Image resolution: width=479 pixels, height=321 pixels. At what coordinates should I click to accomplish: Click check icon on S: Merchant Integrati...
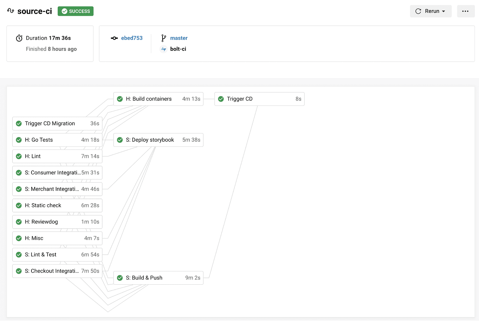pyautogui.click(x=19, y=189)
